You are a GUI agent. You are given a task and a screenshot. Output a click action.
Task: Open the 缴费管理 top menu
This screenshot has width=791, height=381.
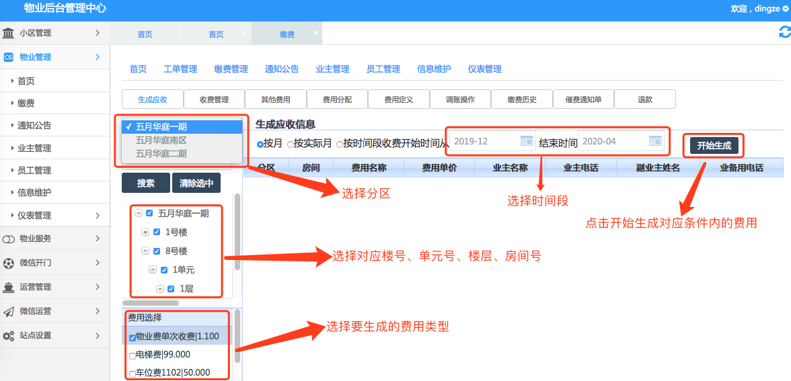[231, 69]
